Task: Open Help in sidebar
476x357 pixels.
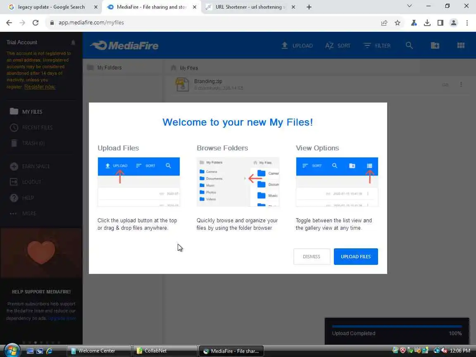Action: (22, 198)
